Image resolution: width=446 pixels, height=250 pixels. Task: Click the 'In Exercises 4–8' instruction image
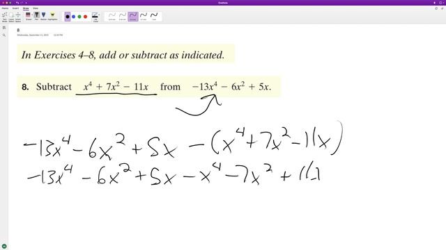click(x=125, y=53)
